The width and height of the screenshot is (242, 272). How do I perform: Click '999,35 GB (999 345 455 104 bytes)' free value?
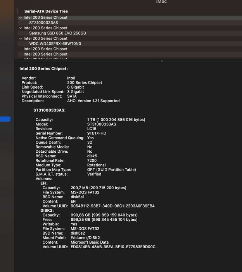104,220
